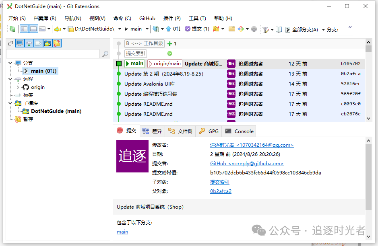Toggle the left panel layout button
The image size is (378, 246).
click(x=24, y=29)
